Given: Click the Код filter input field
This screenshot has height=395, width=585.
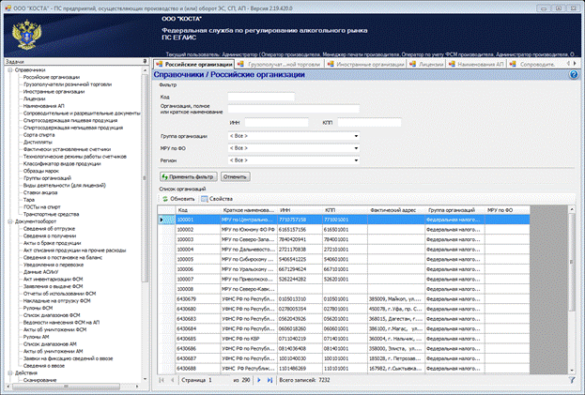Looking at the screenshot, I should pyautogui.click(x=261, y=97).
